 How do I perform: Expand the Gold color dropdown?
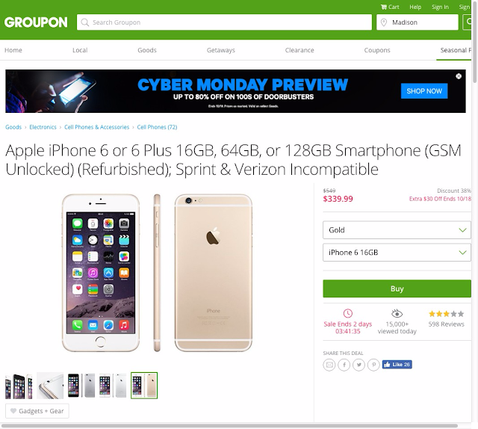click(x=397, y=229)
